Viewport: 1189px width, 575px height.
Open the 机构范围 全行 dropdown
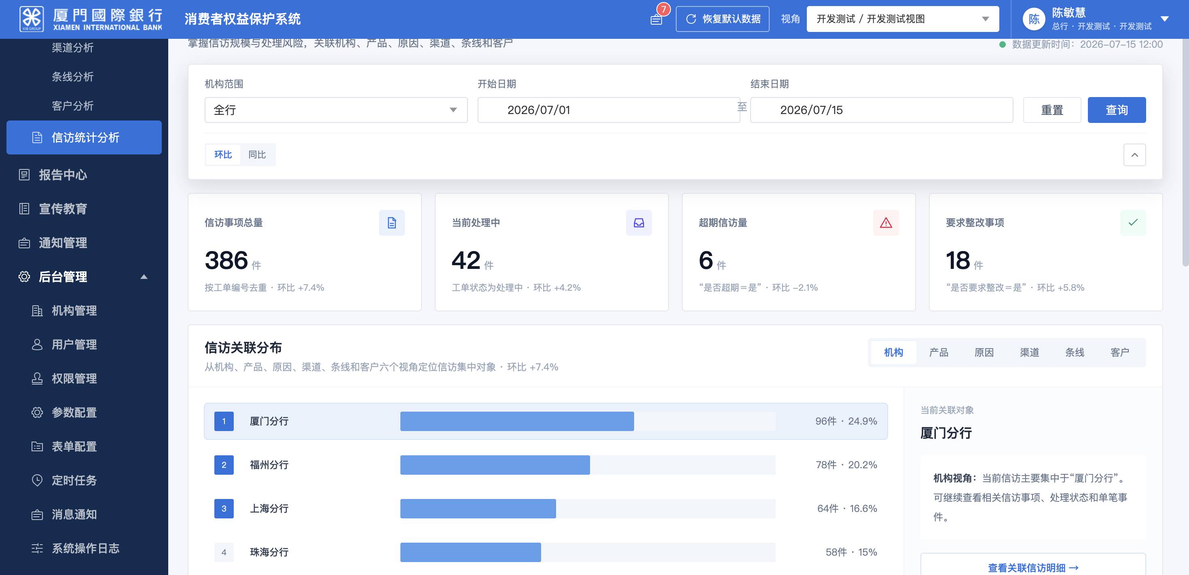point(336,110)
